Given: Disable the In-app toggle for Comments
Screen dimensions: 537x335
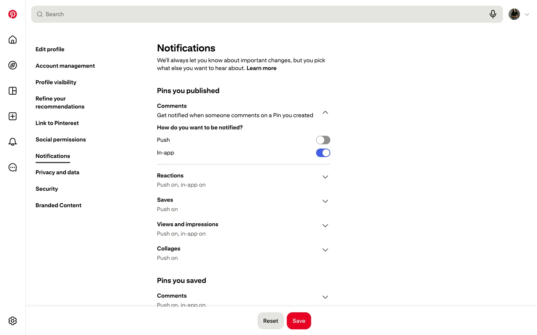Looking at the screenshot, I should 323,153.
